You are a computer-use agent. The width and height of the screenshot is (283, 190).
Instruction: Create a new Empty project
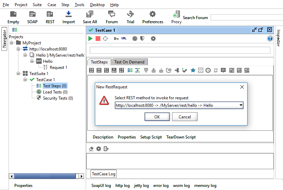click(x=13, y=17)
